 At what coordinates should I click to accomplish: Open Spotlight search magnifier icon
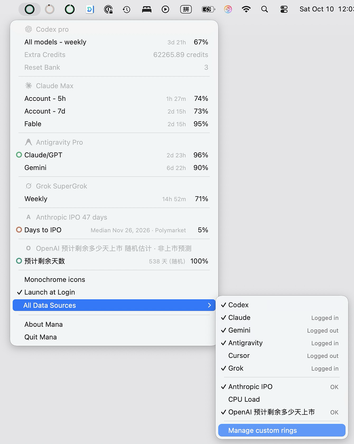coord(265,9)
